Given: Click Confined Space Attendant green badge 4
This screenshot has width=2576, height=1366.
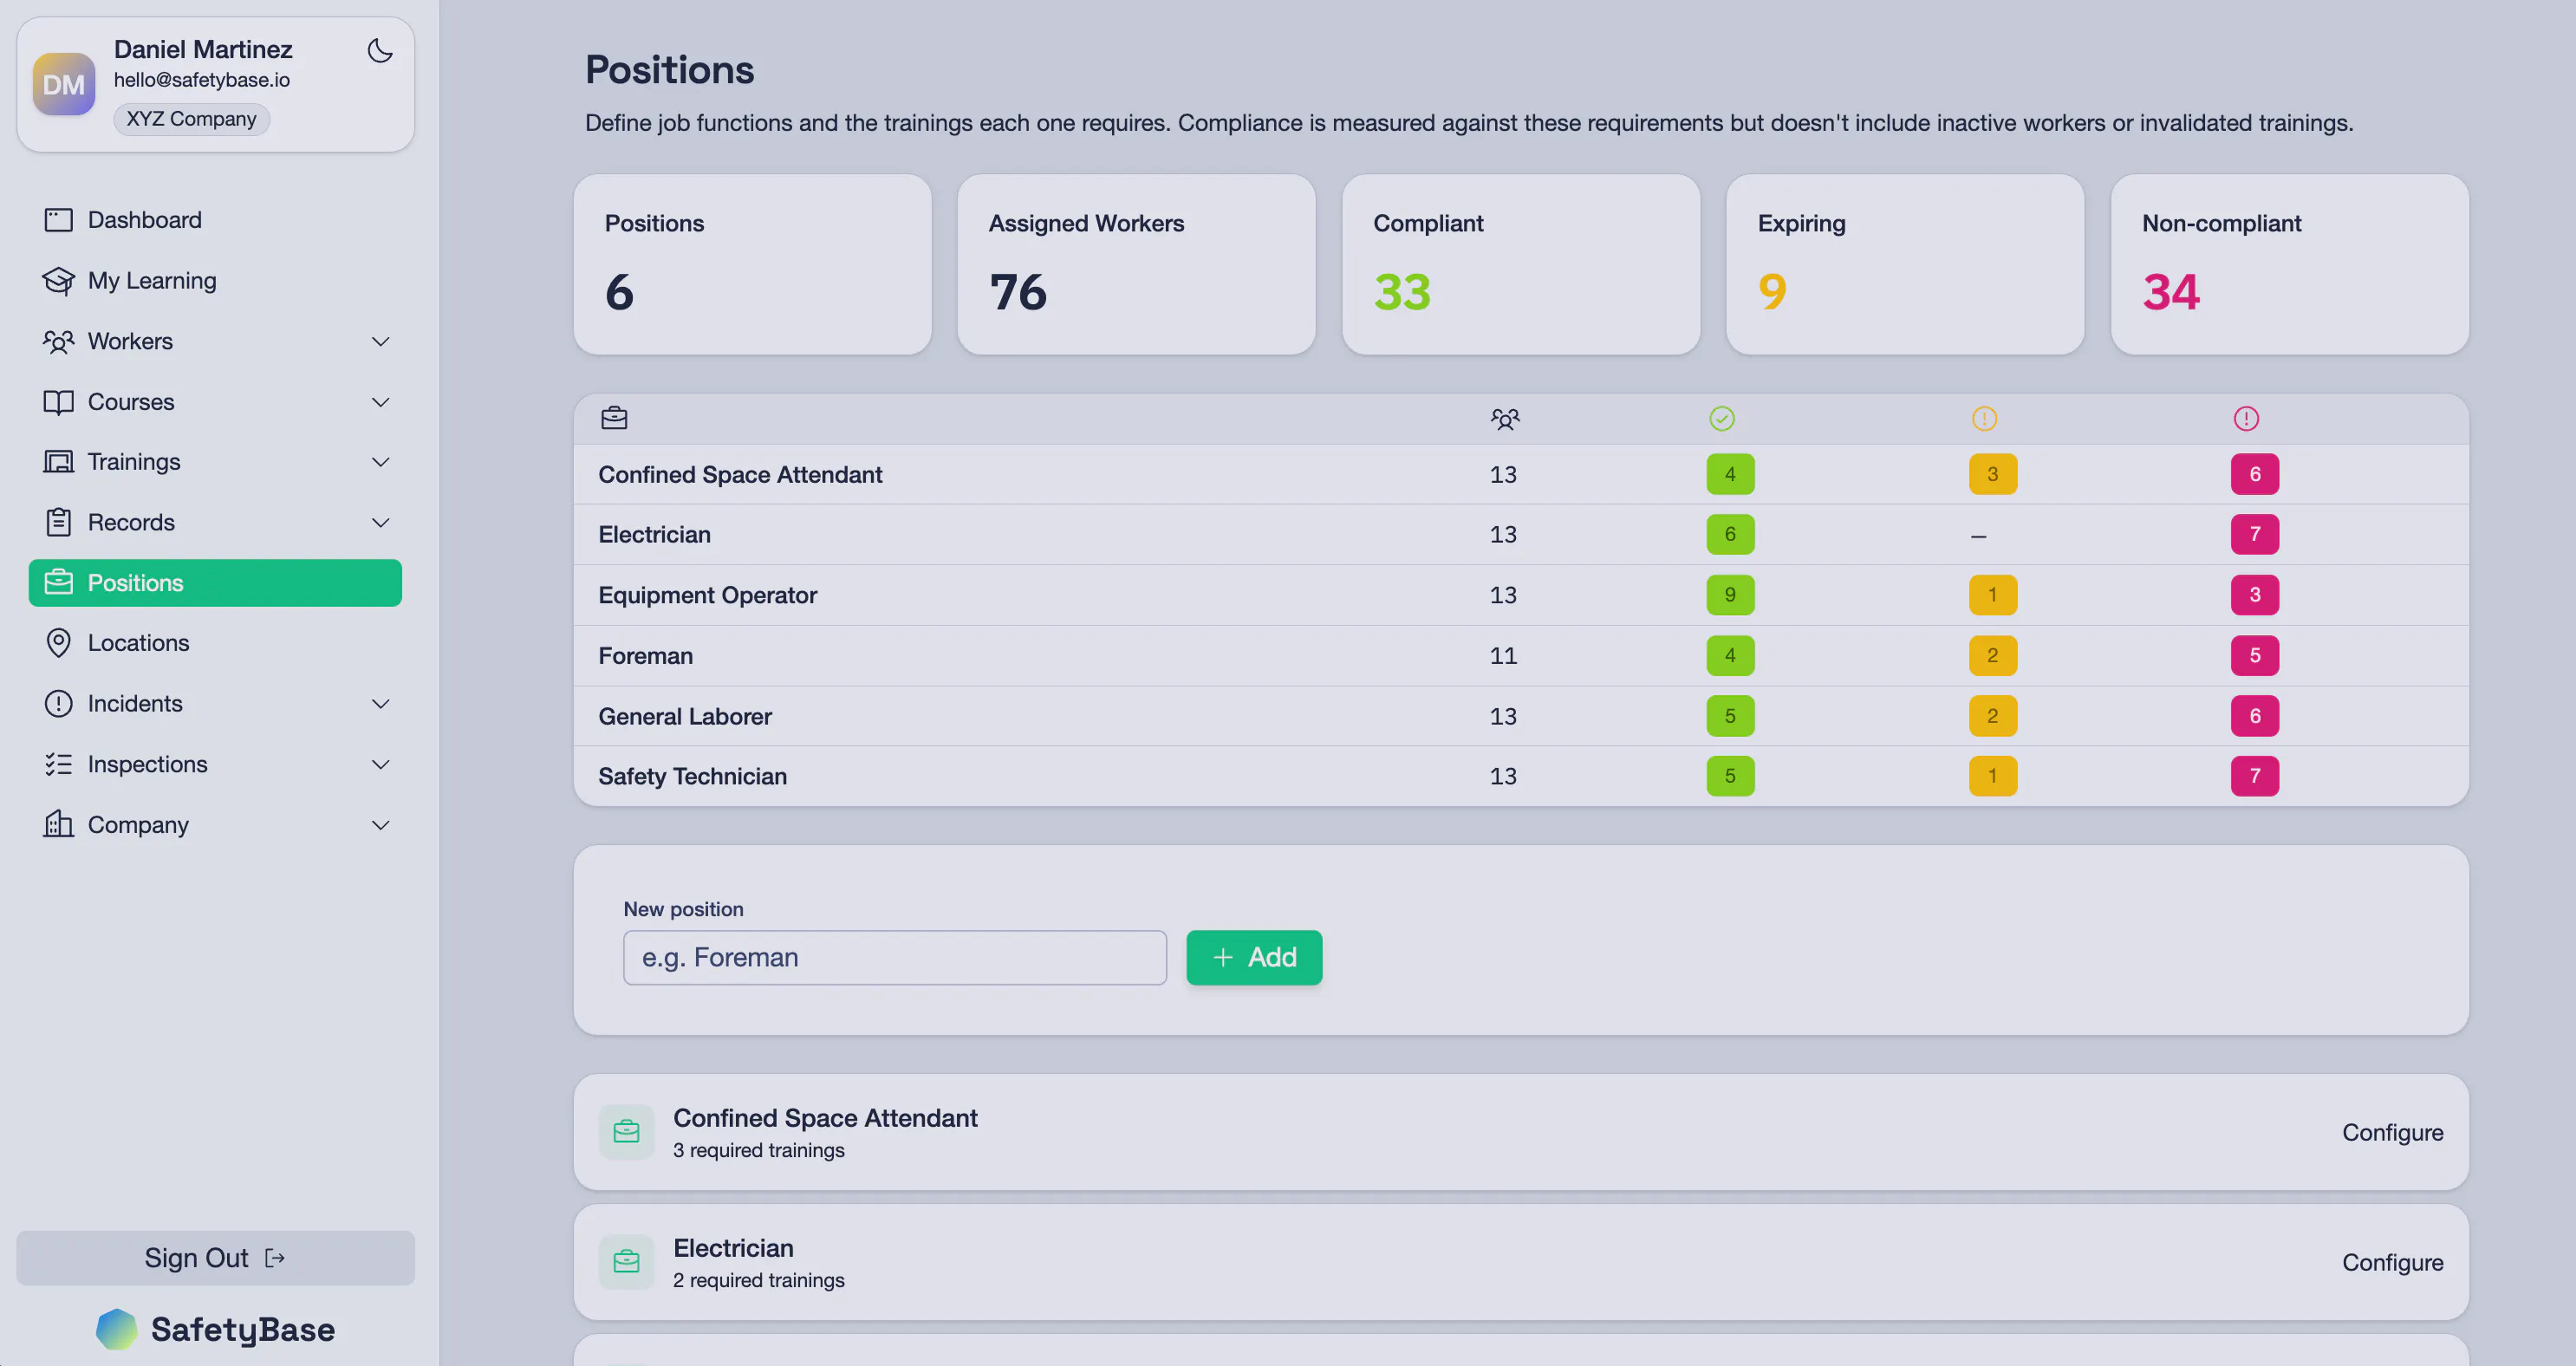Looking at the screenshot, I should (x=1730, y=474).
